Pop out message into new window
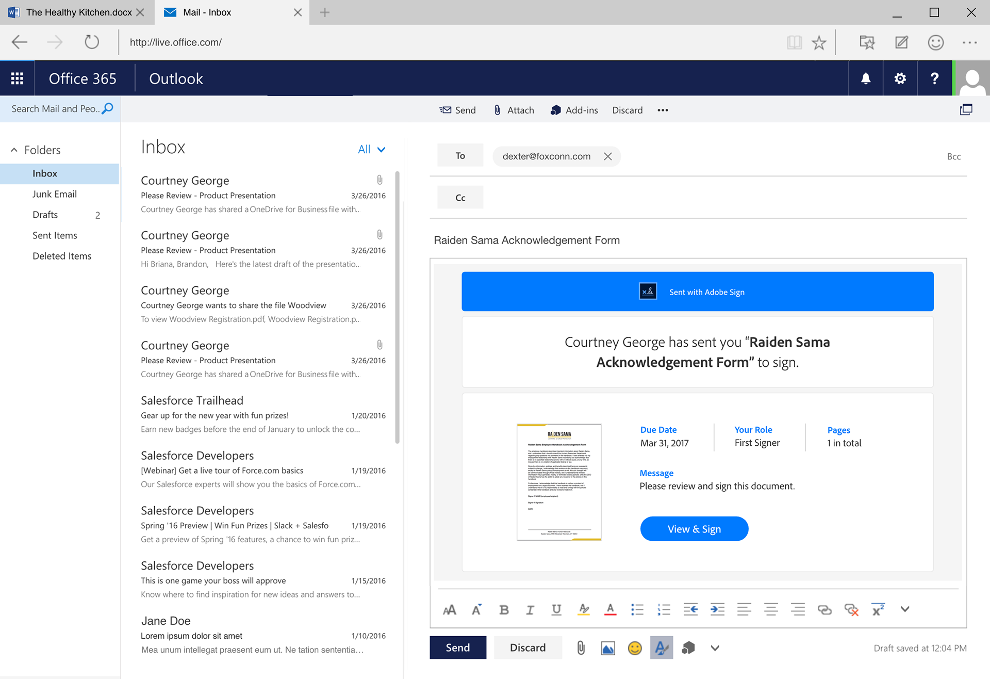This screenshot has width=990, height=679. pyautogui.click(x=966, y=110)
